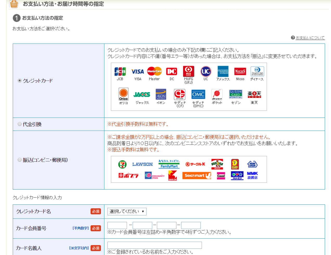Click the JCB card logo
The height and width of the screenshot is (255, 331).
tap(120, 71)
